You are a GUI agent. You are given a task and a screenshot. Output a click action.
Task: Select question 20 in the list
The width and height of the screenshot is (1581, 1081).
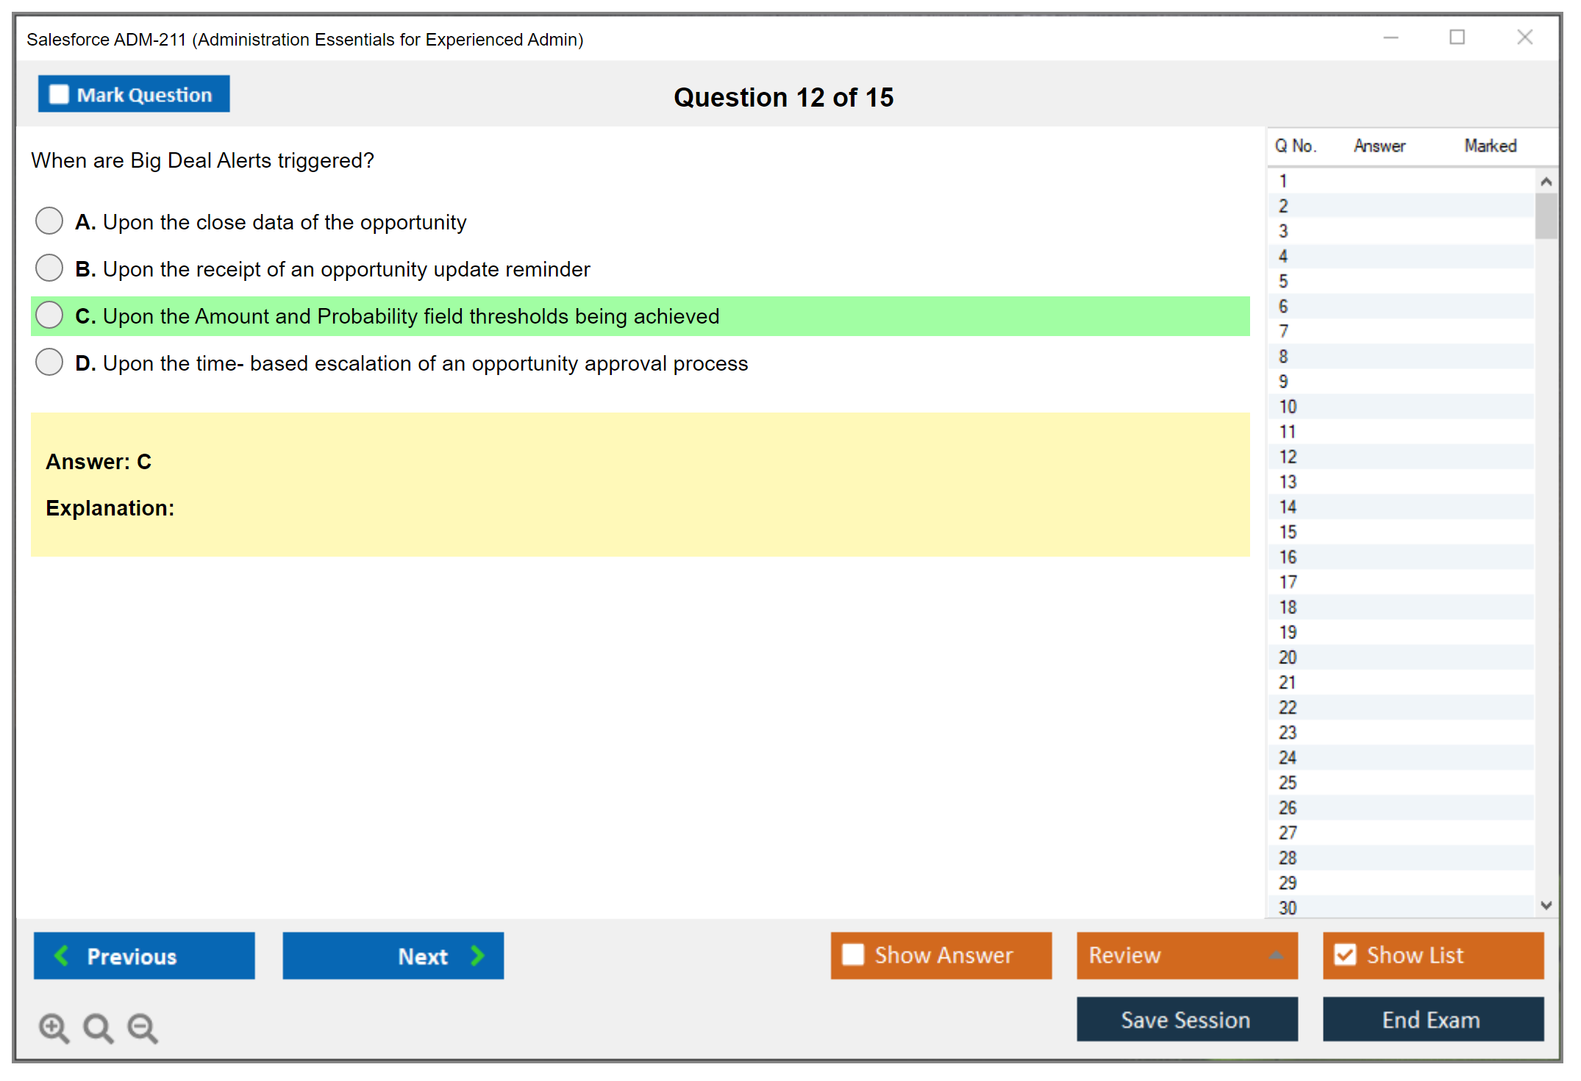point(1288,657)
